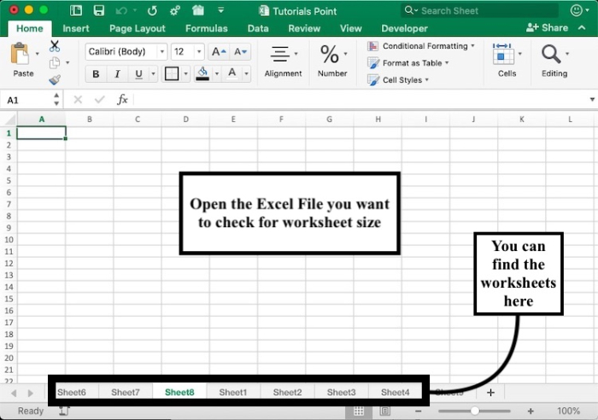This screenshot has height=420, width=598.
Task: Switch to the Page Layout tab
Action: tap(138, 28)
